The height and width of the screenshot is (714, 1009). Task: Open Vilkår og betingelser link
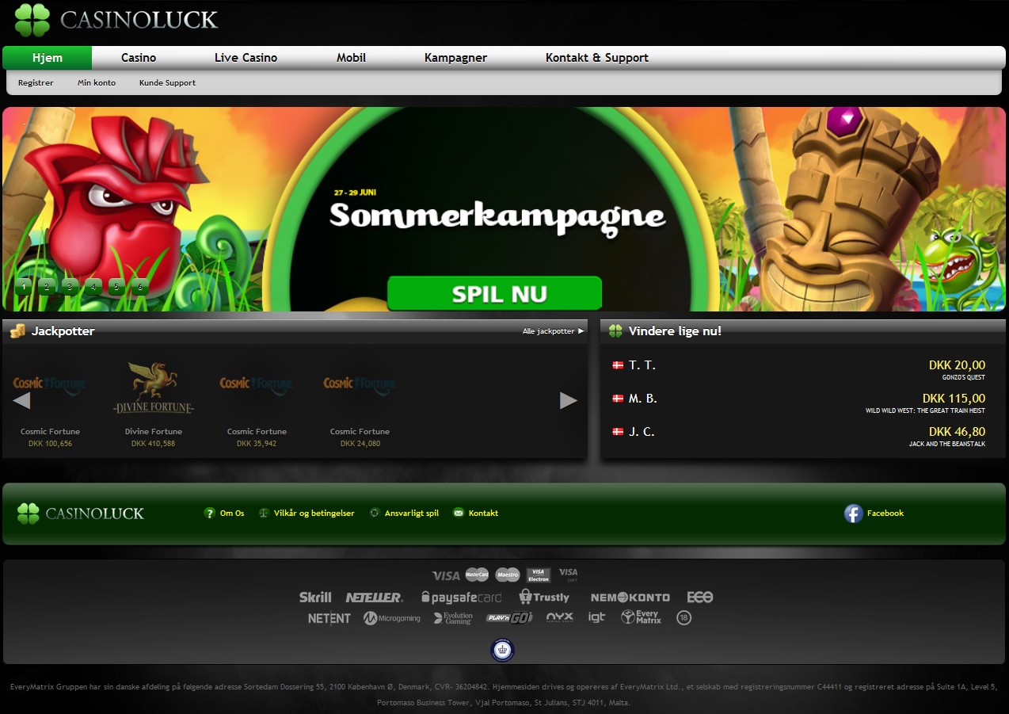click(307, 514)
